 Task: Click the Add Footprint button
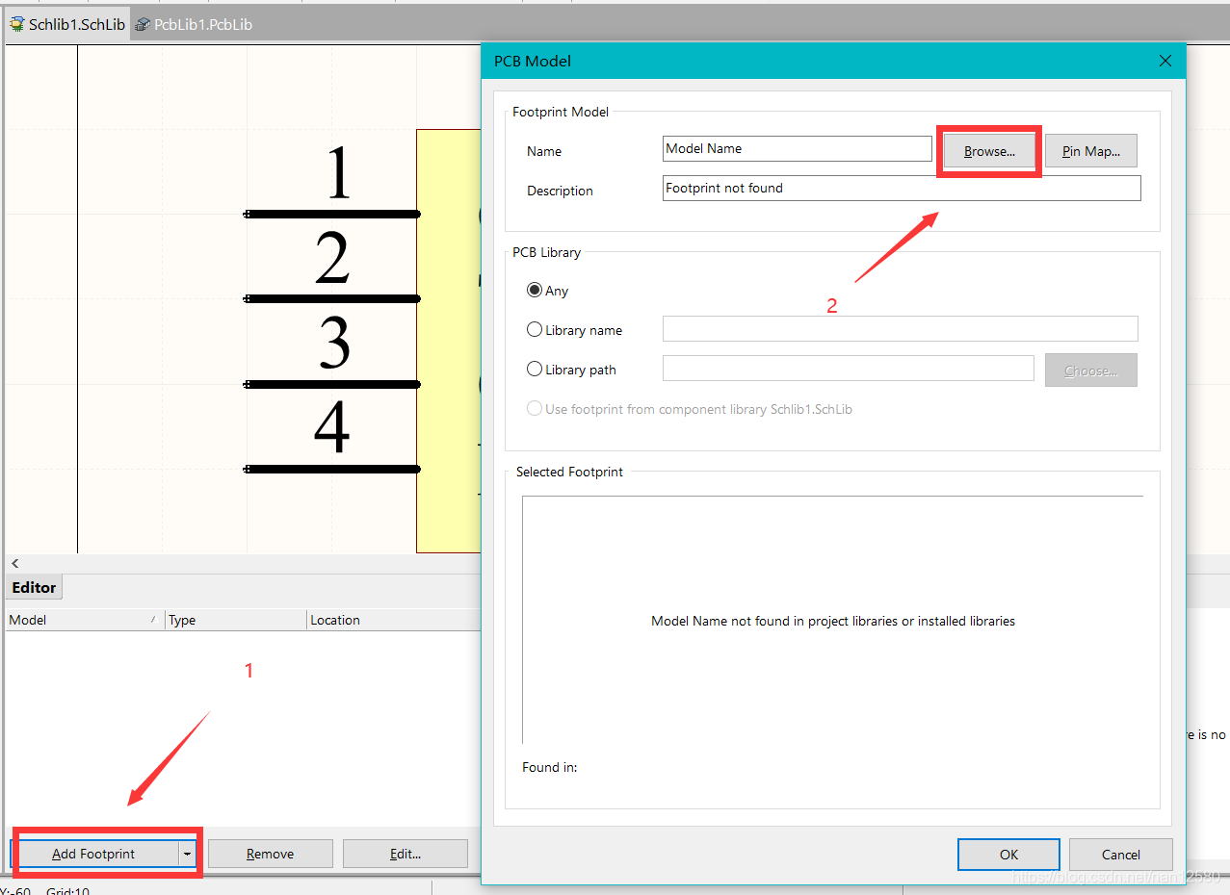point(93,854)
